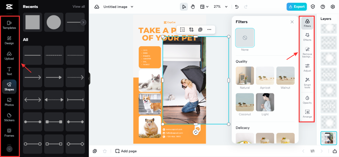
Task: Click the Add page button
Action: point(126,151)
